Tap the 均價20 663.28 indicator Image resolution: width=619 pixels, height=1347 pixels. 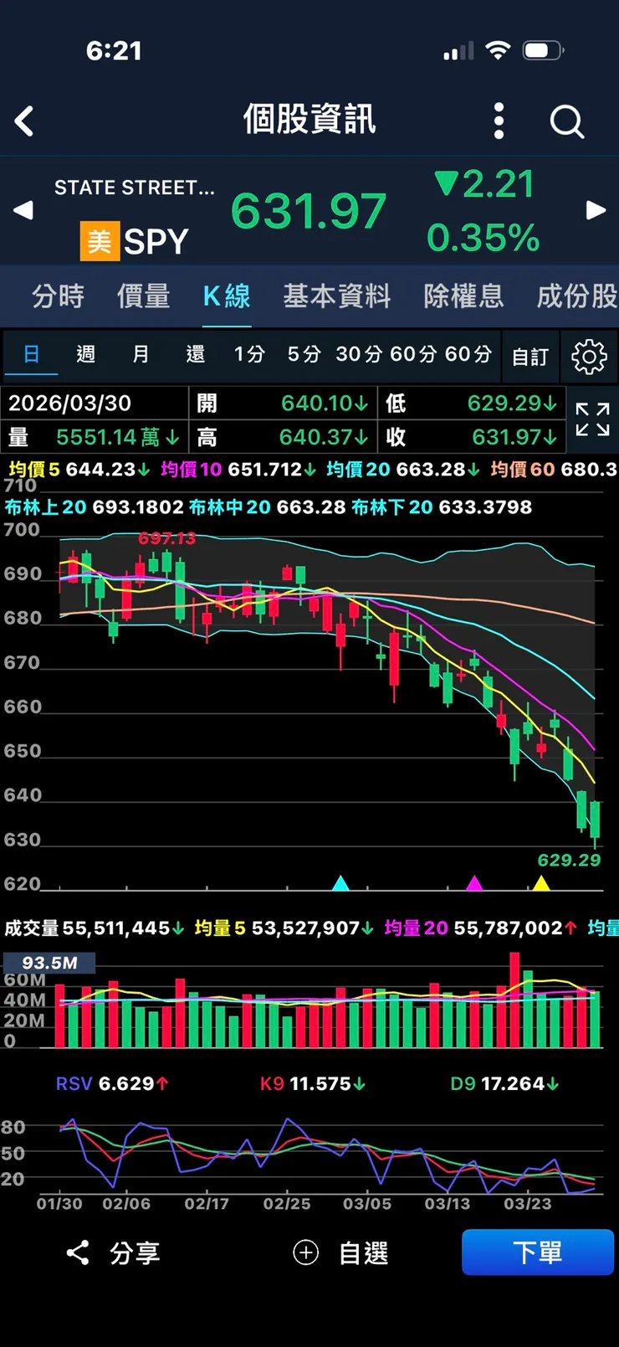[403, 470]
